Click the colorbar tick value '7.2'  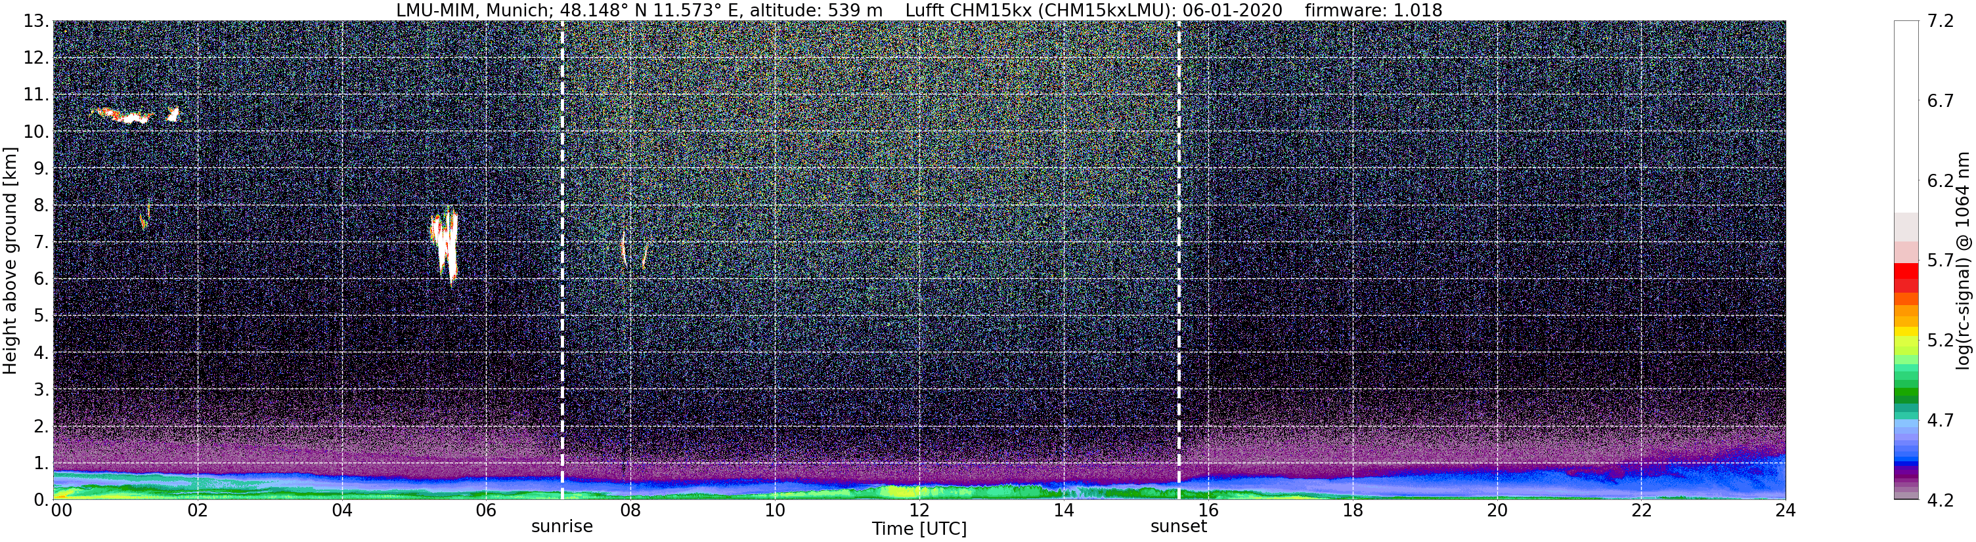click(1941, 21)
